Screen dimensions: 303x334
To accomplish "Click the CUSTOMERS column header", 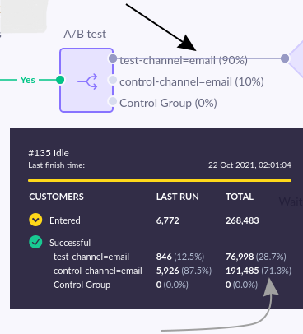I will [x=56, y=197].
